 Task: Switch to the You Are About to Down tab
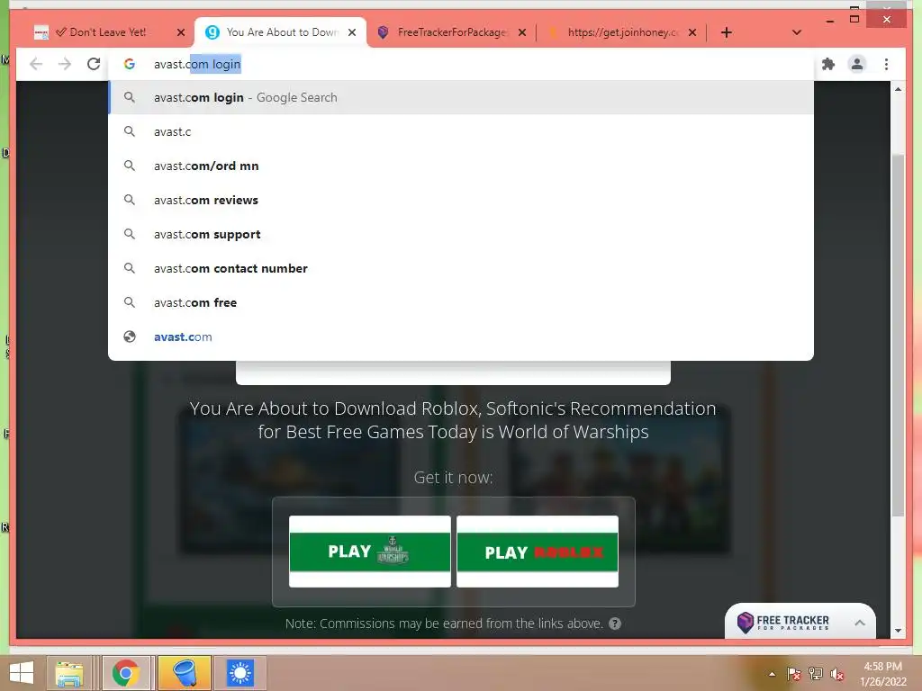[x=282, y=32]
